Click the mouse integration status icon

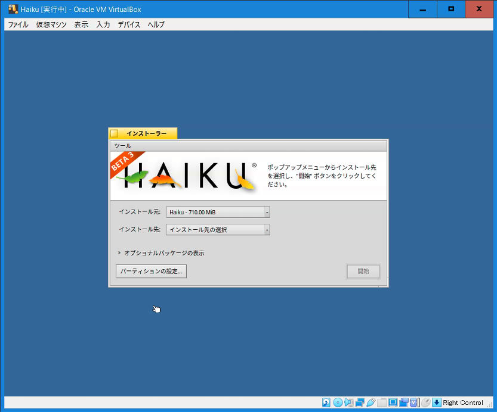point(425,402)
